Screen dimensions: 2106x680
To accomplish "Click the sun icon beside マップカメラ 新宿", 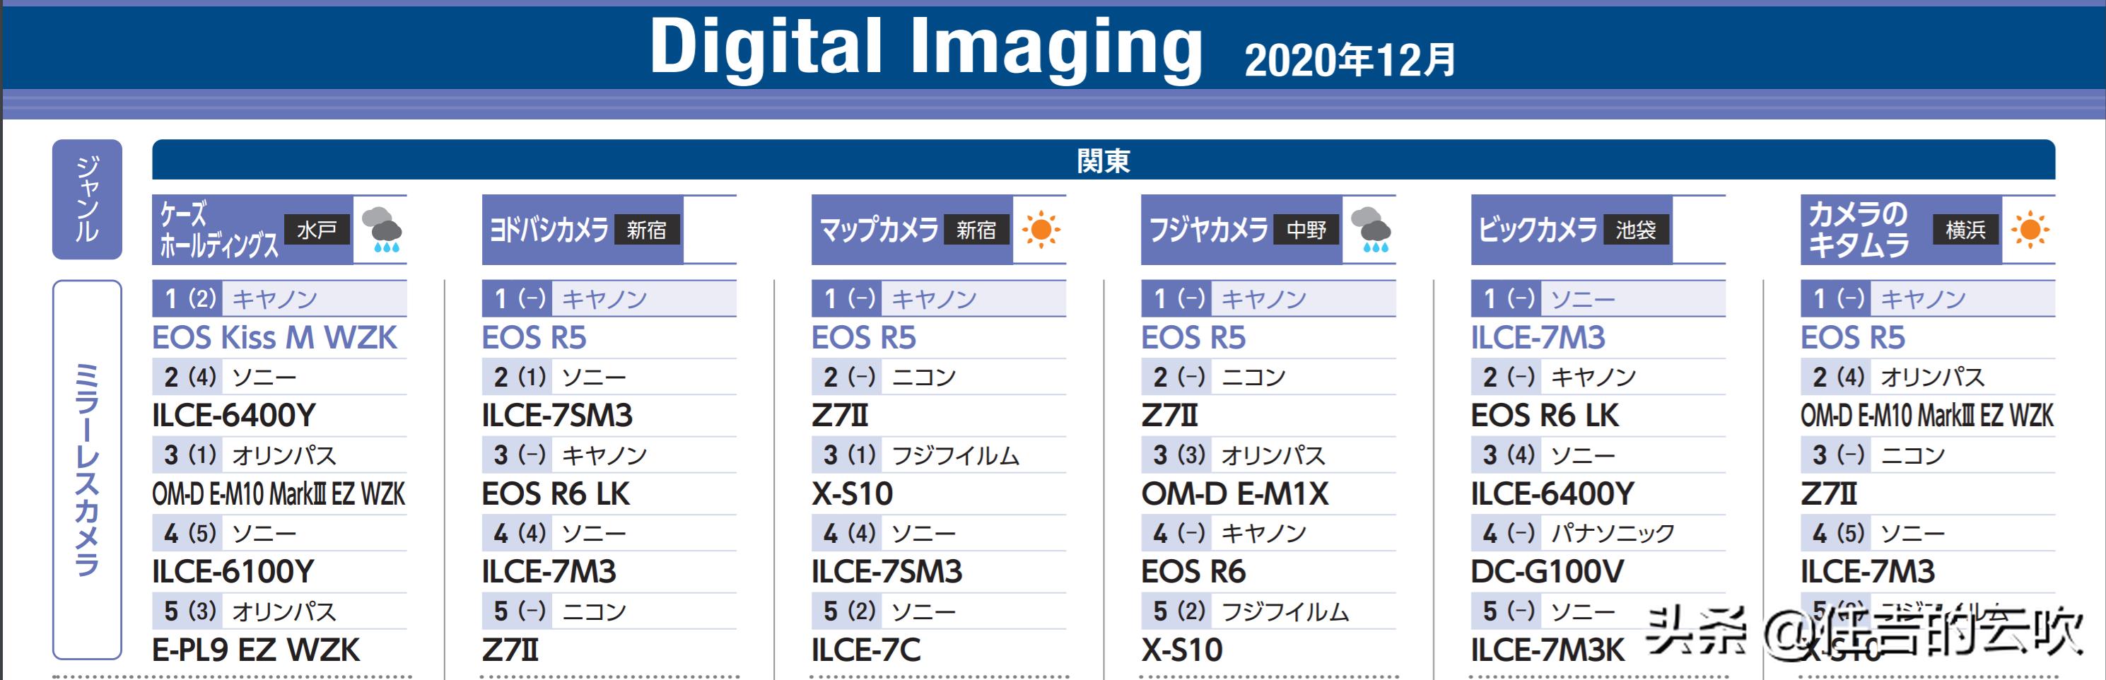I will [x=1041, y=230].
